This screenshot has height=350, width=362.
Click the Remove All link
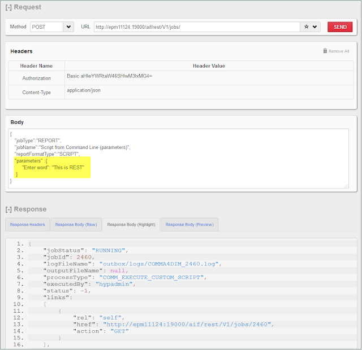(x=339, y=51)
